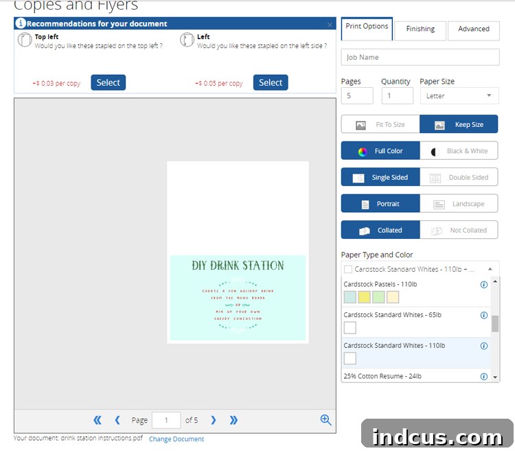Click the Left staple page icon

(x=187, y=40)
